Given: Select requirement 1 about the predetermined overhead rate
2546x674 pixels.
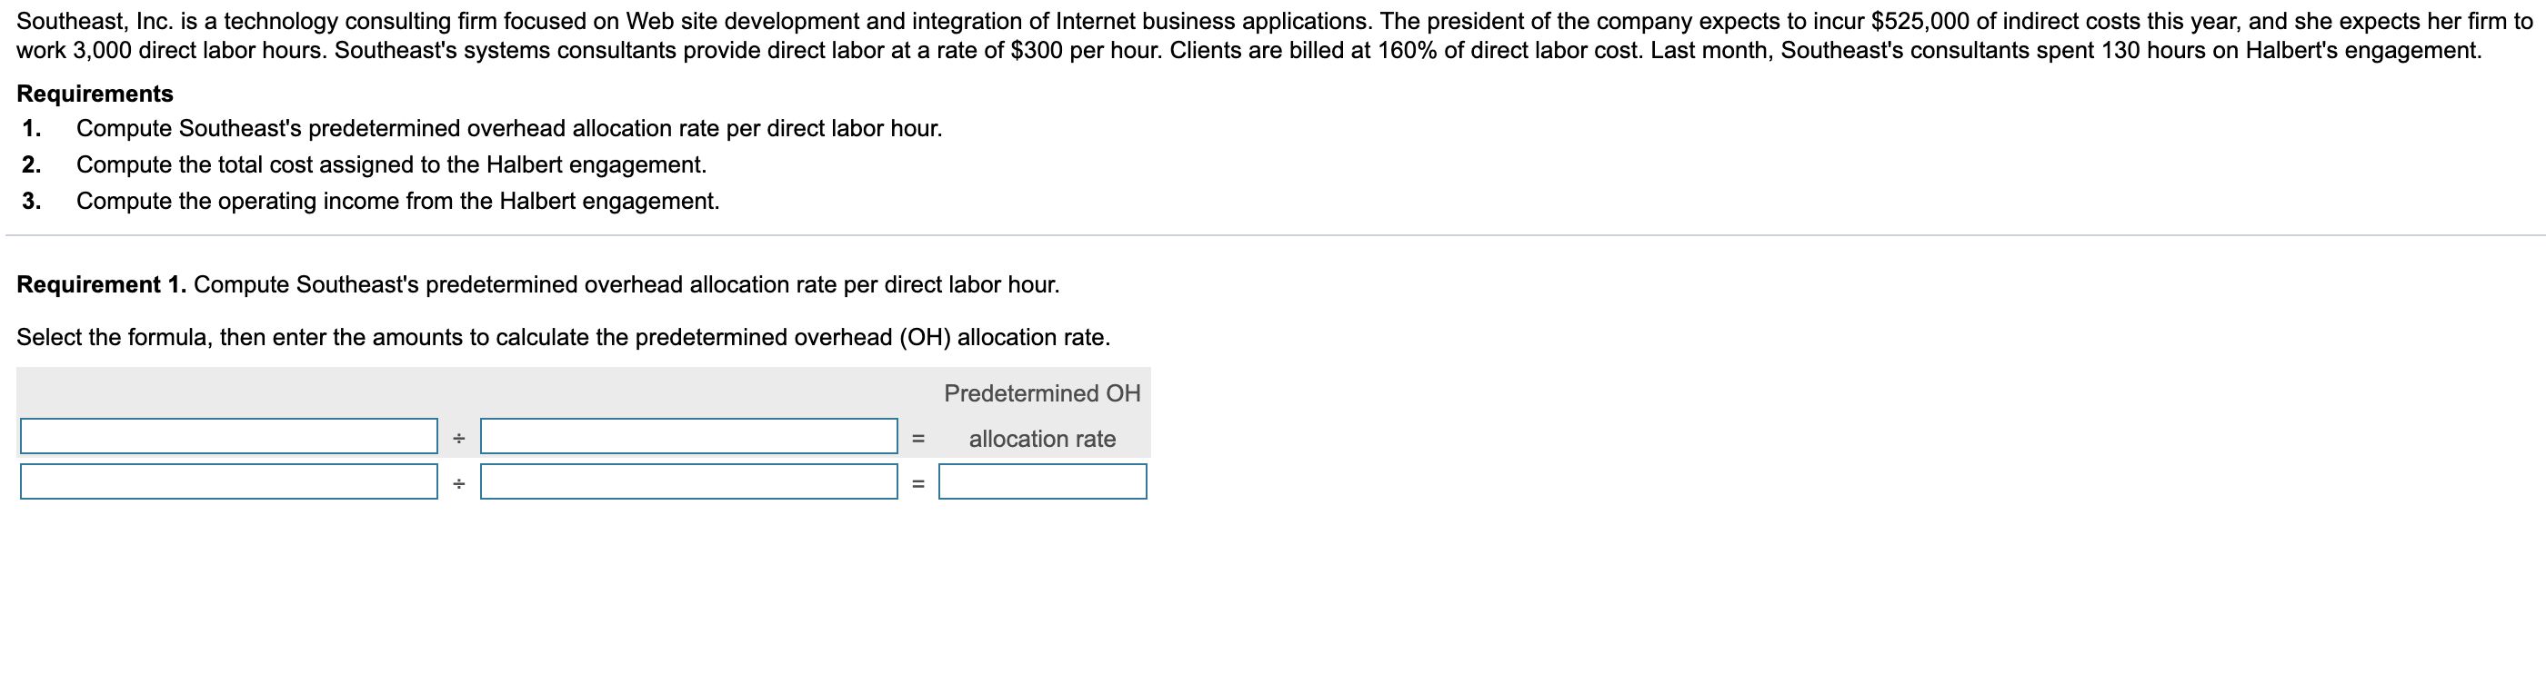Looking at the screenshot, I should pyautogui.click(x=510, y=128).
